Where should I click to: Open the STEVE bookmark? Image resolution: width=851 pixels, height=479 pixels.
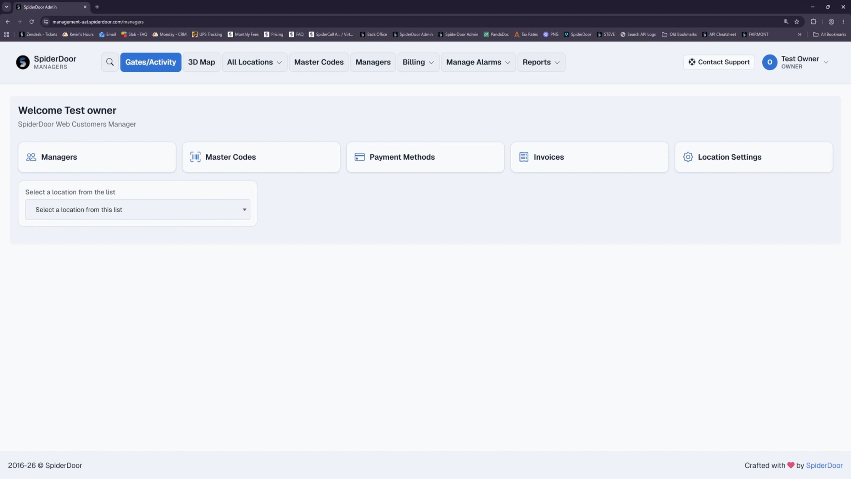point(606,34)
